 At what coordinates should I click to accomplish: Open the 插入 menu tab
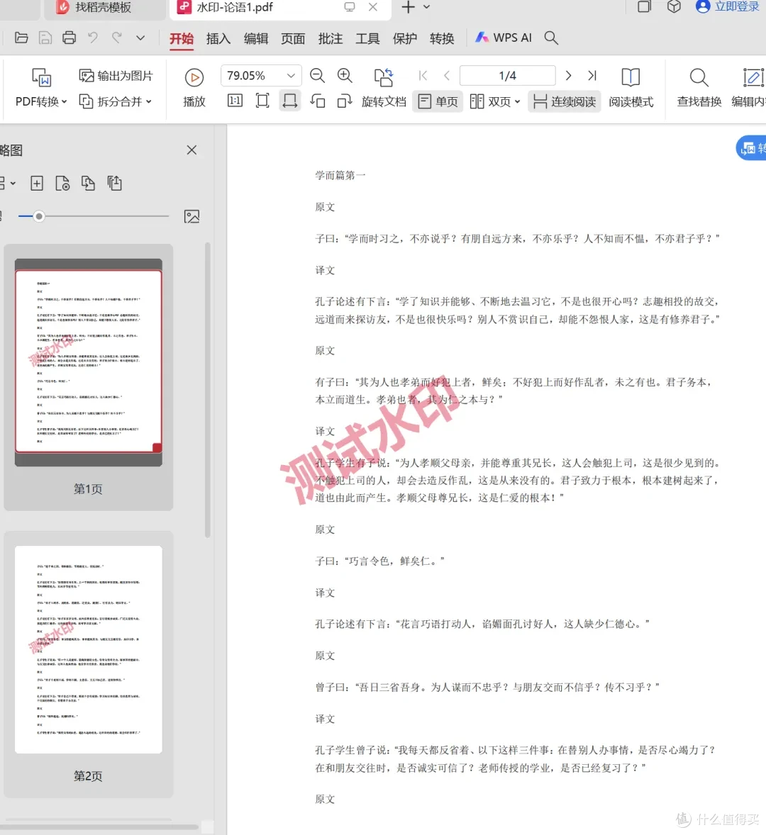[218, 38]
